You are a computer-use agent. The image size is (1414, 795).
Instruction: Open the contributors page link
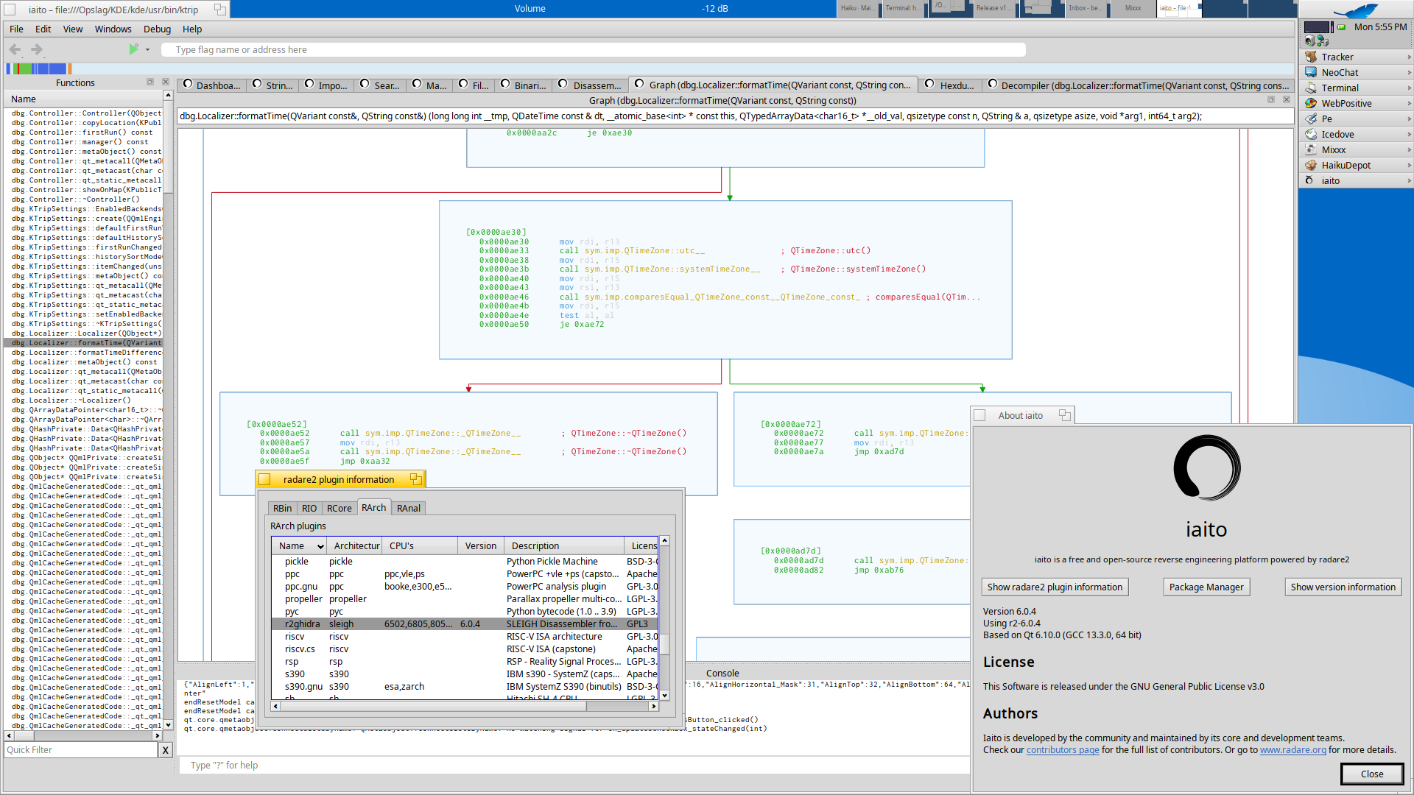1062,750
